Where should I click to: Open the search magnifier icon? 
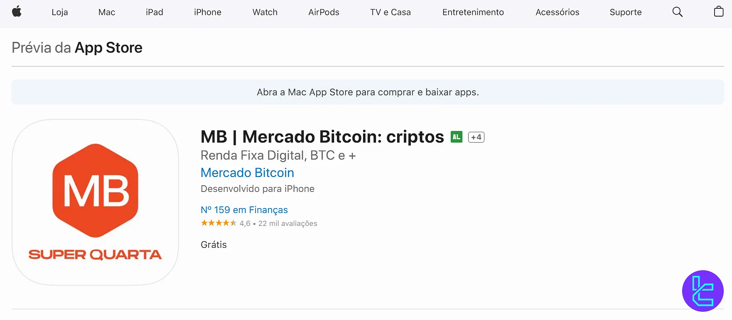(677, 12)
